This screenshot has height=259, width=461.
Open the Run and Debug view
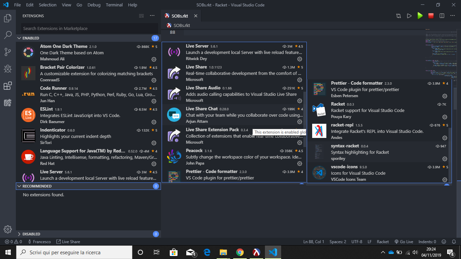[7, 69]
